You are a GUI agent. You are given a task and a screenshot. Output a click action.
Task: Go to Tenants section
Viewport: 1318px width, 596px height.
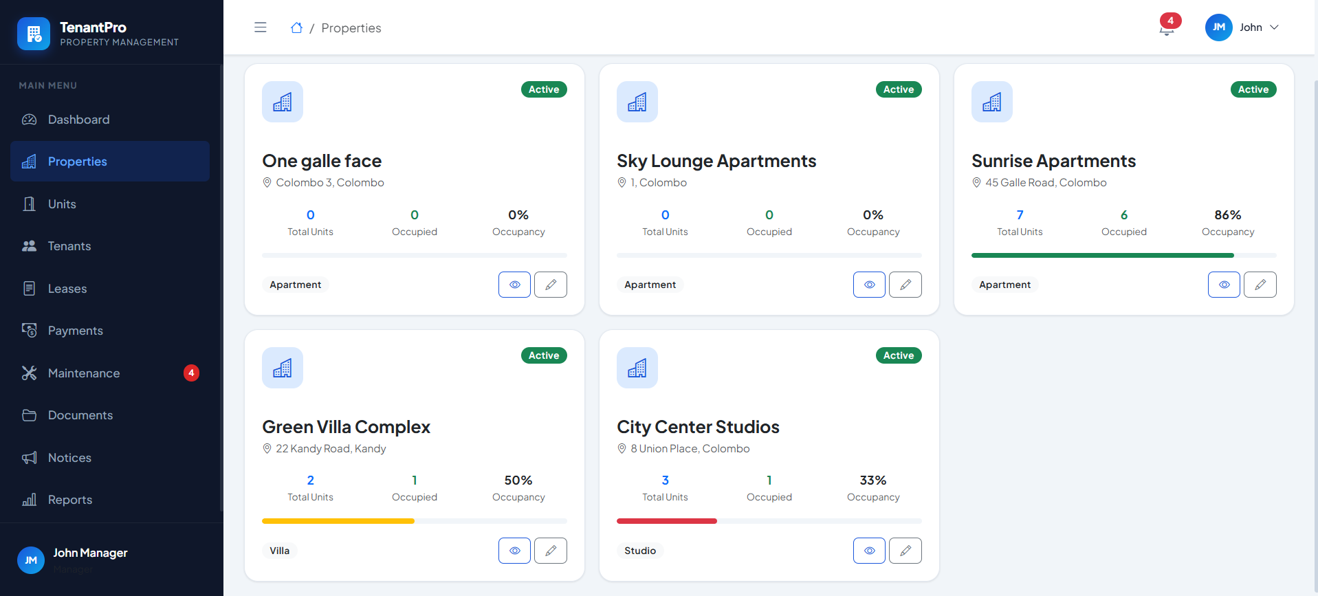(110, 246)
